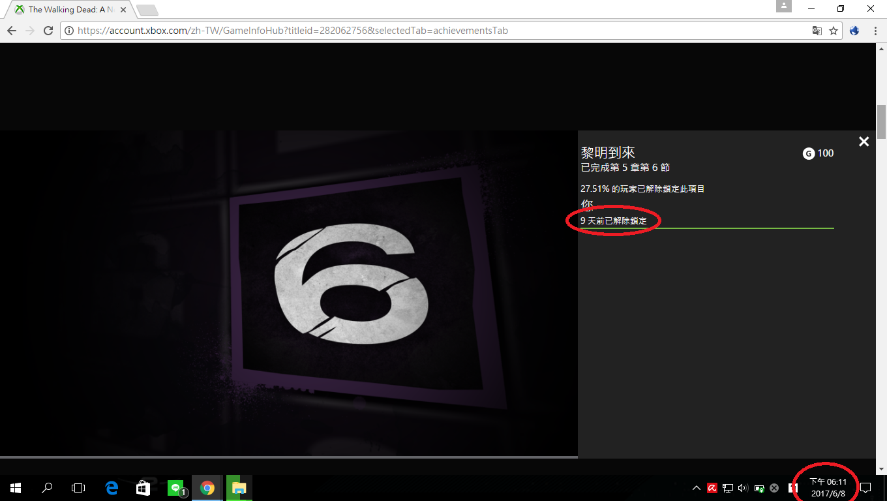Click the white input indicator tray icon
Viewport: 887px width, 501px height.
794,487
